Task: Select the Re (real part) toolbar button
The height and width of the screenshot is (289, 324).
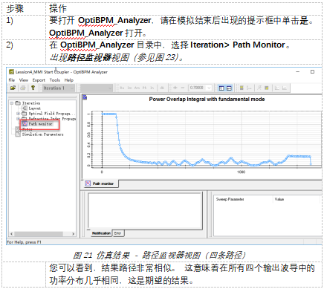Action: pyautogui.click(x=122, y=88)
